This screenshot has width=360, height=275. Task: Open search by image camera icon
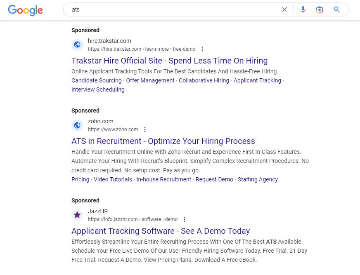pos(319,9)
